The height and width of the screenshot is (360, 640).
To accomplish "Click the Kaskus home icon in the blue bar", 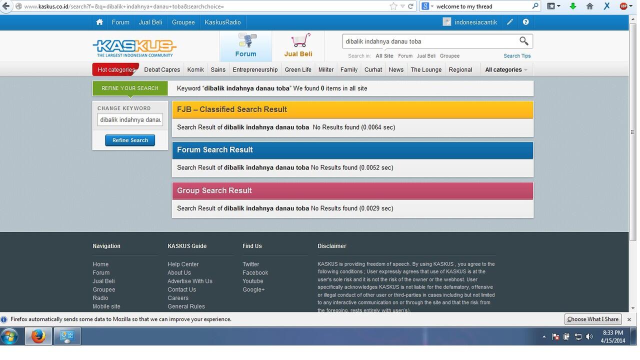I will pos(99,22).
